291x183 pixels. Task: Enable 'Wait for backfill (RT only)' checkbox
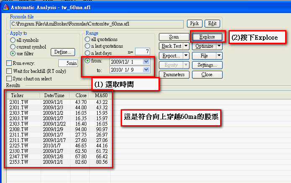[9, 71]
